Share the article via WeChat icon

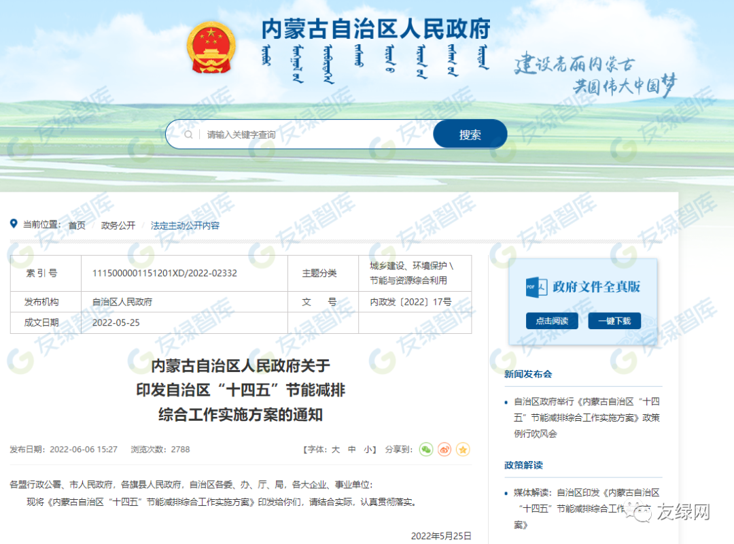click(x=425, y=449)
